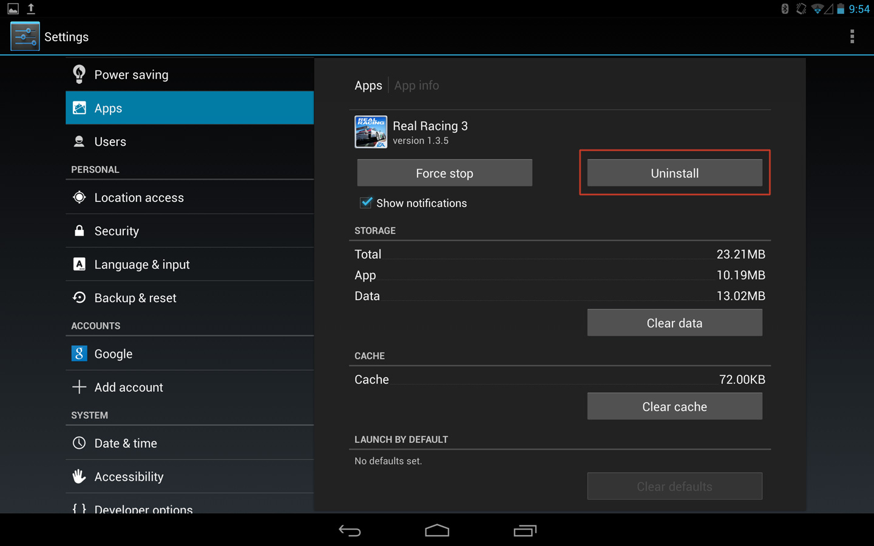Tap the version 1.3.5 text

pyautogui.click(x=421, y=141)
